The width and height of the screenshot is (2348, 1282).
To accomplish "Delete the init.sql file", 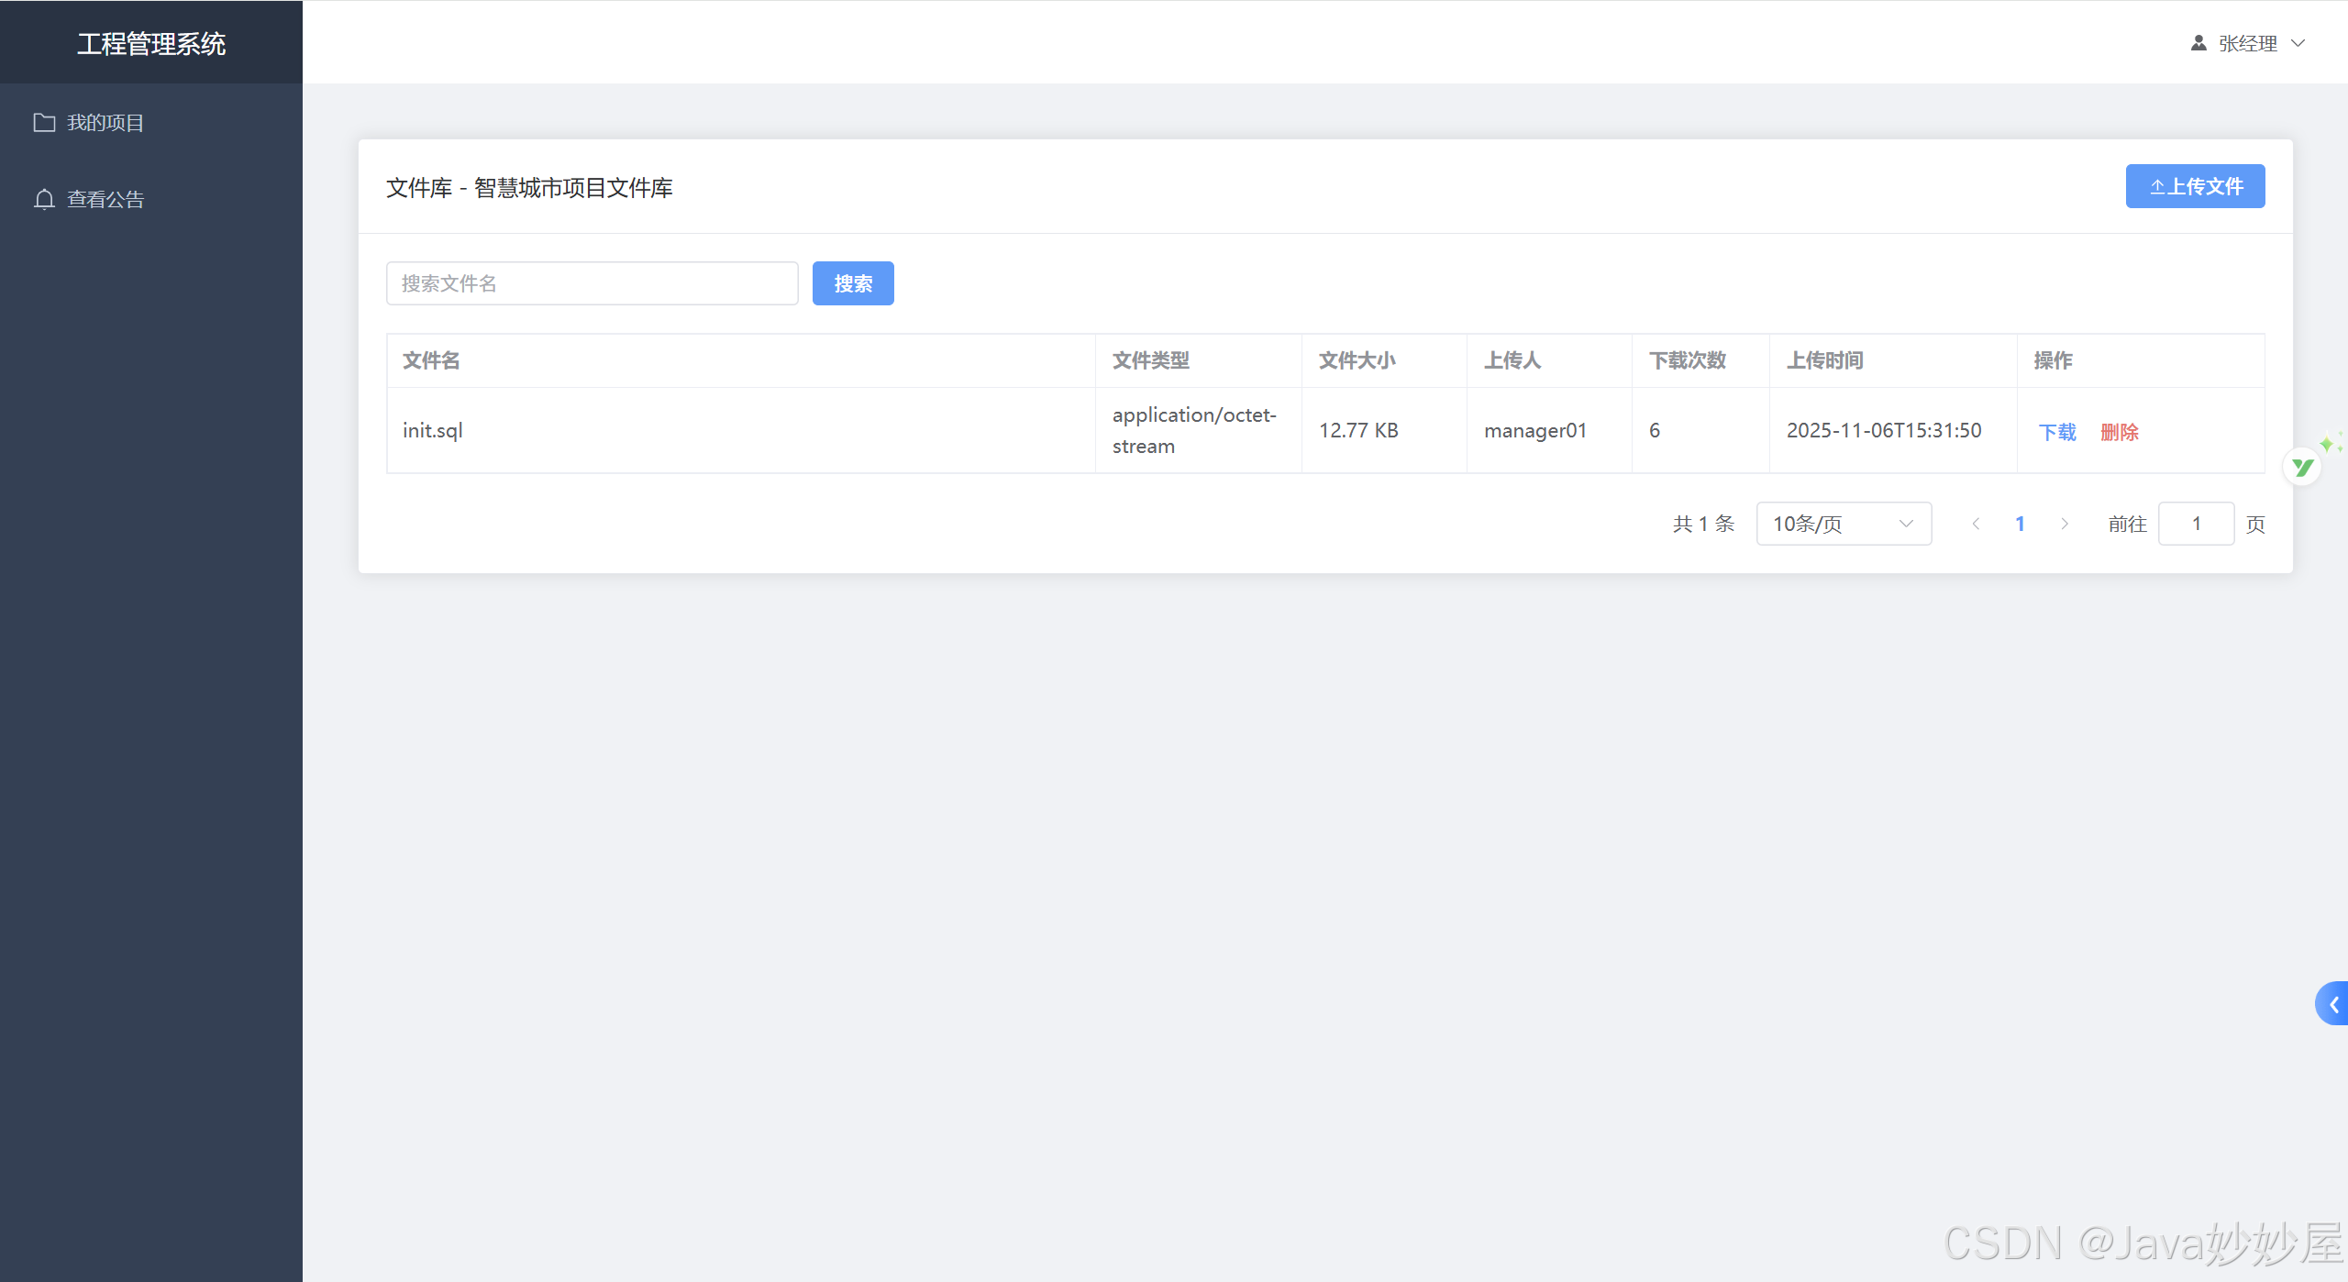I will pyautogui.click(x=2120, y=432).
